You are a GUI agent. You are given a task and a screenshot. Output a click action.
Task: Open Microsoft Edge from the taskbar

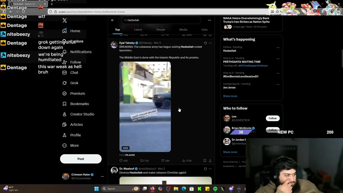click(x=184, y=189)
